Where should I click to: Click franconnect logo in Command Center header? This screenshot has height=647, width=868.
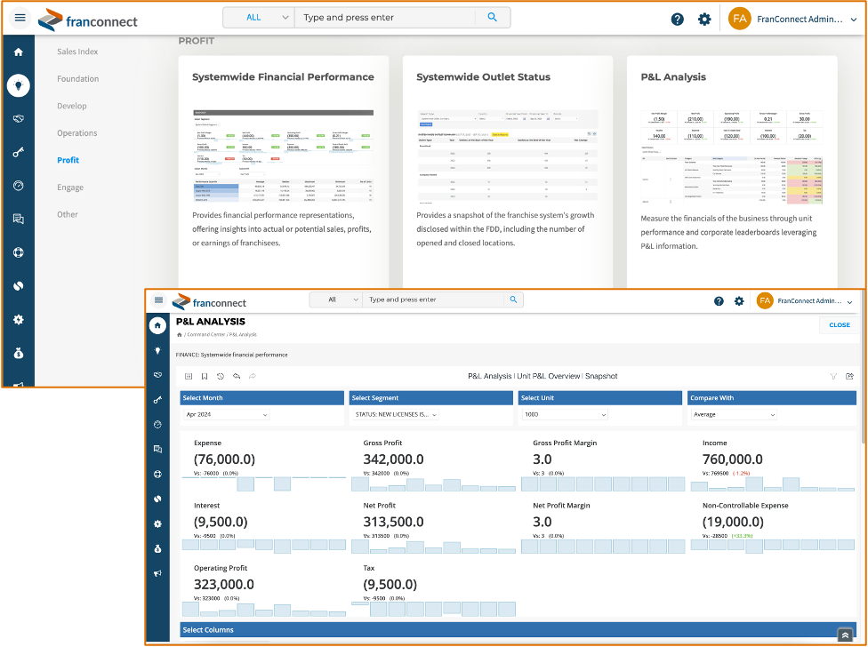[x=88, y=20]
